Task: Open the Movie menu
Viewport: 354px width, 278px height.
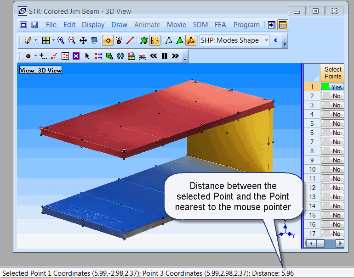Action: (x=177, y=25)
